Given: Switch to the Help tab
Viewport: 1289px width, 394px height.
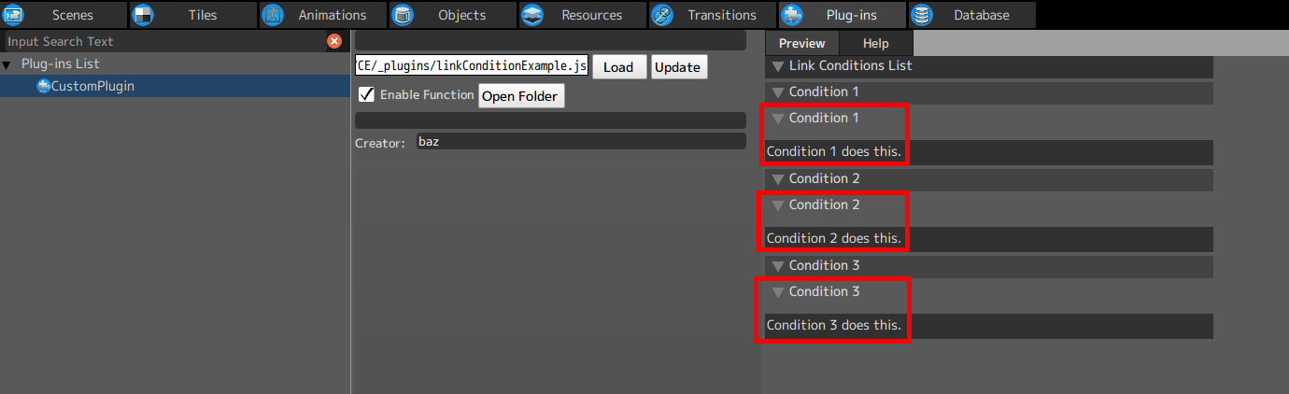Looking at the screenshot, I should 875,43.
